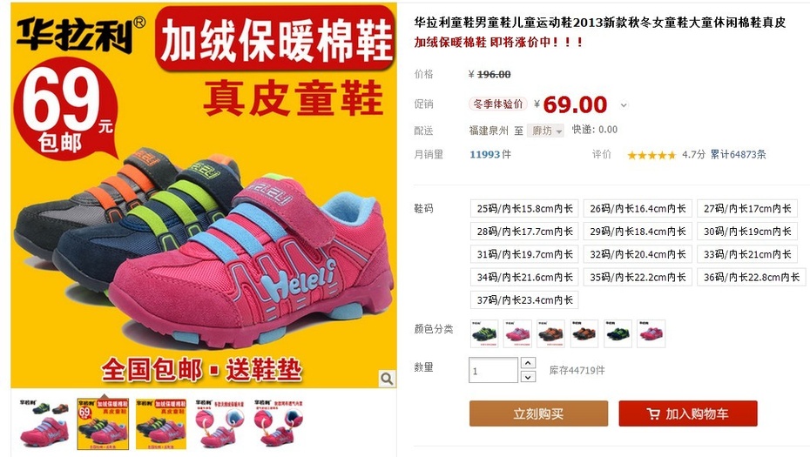The image size is (810, 457).
Task: Select the last pink shoe color swatch
Action: (651, 333)
